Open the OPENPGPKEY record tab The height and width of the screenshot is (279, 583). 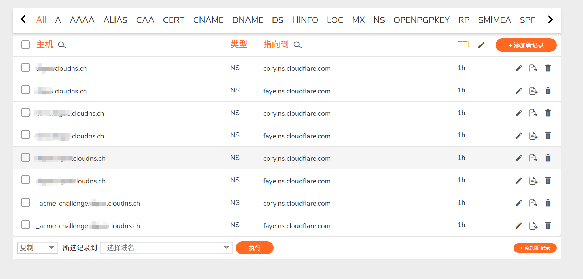(x=421, y=20)
